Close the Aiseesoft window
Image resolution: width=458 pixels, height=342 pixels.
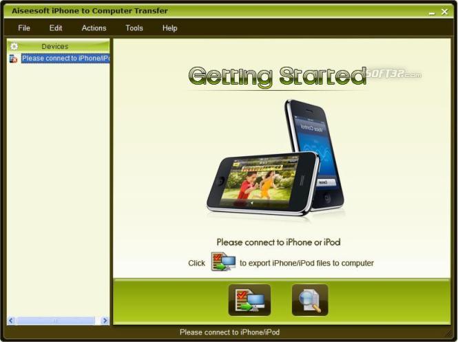point(444,12)
